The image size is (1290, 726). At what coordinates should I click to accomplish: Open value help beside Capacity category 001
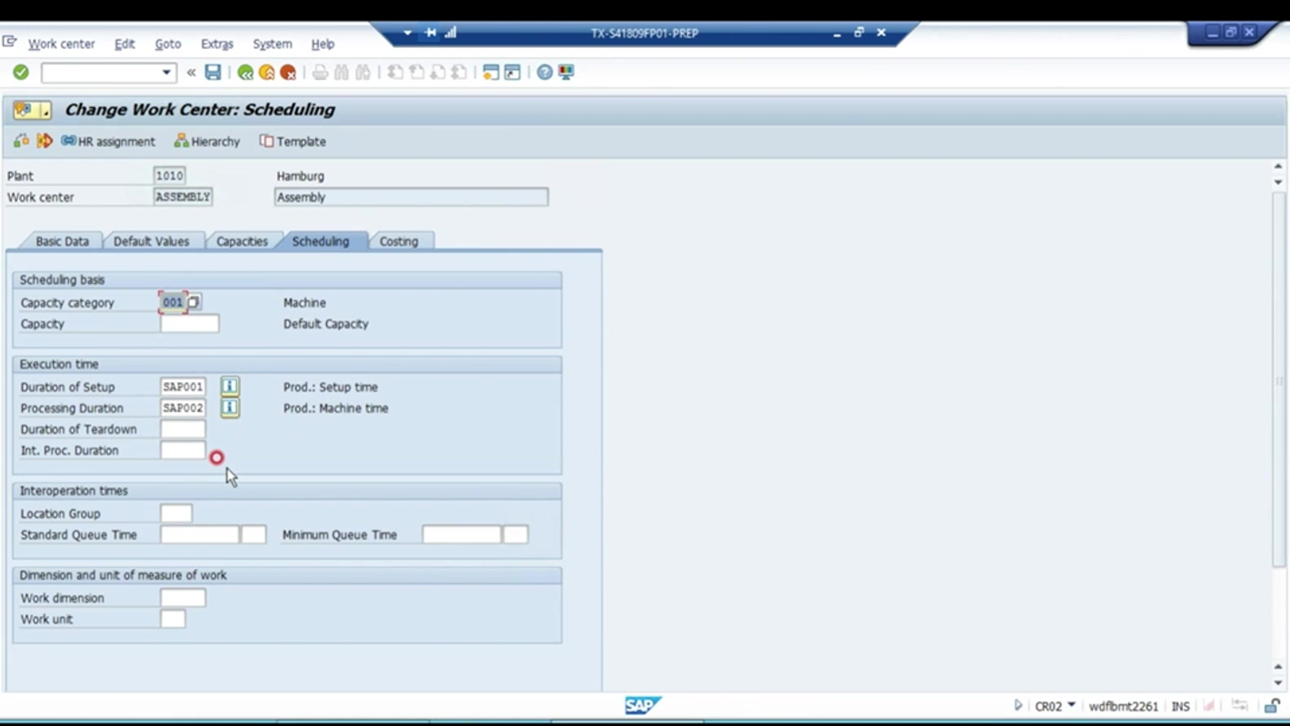click(193, 302)
